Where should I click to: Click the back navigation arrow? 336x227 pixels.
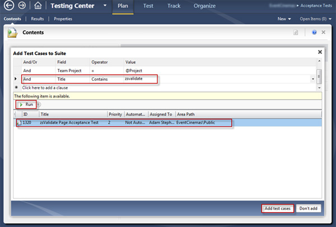click(x=9, y=7)
